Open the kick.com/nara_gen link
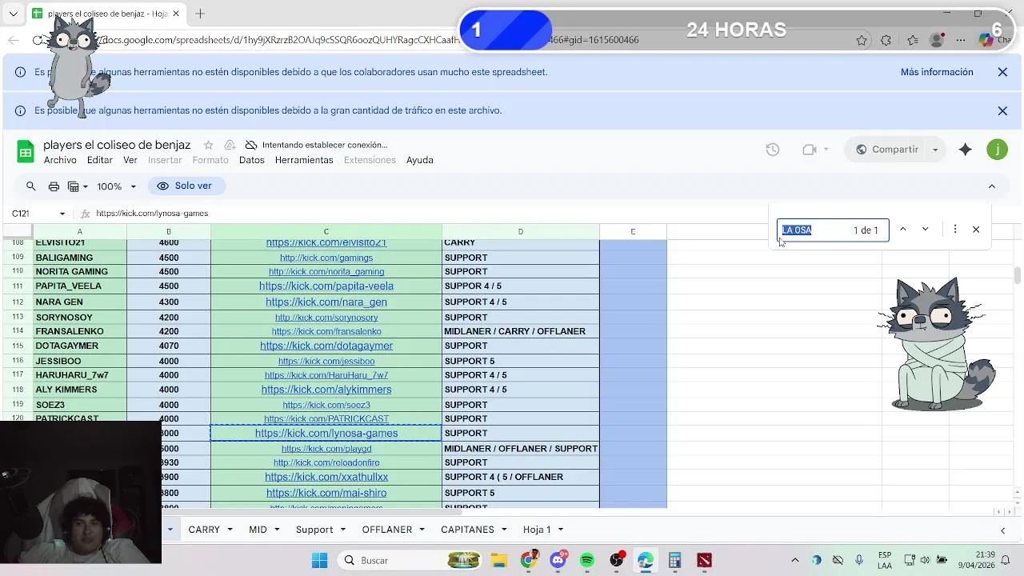 point(326,302)
